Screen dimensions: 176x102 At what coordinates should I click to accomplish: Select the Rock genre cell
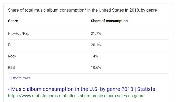(12, 56)
